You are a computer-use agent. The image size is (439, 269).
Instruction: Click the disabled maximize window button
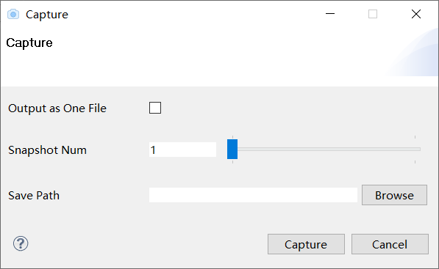373,14
